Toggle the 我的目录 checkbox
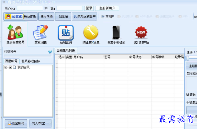Image resolution: width=197 pixels, height=129 pixels. (10, 67)
